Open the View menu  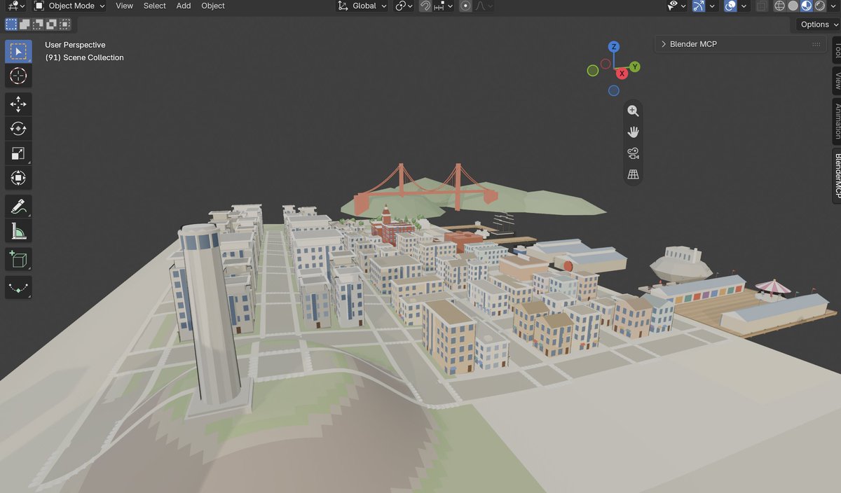click(x=124, y=6)
